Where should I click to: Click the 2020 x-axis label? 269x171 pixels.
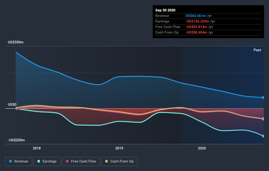point(202,148)
